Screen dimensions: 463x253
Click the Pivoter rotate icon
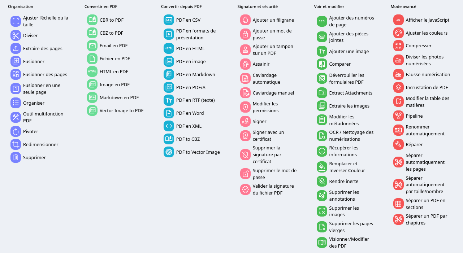click(x=16, y=131)
